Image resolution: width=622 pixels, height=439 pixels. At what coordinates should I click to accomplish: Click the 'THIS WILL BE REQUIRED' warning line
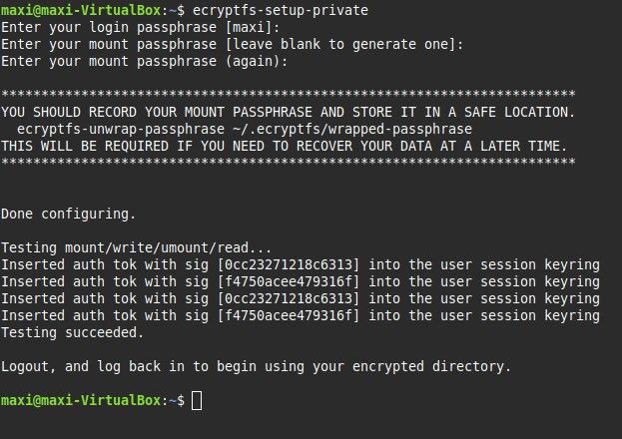(284, 146)
